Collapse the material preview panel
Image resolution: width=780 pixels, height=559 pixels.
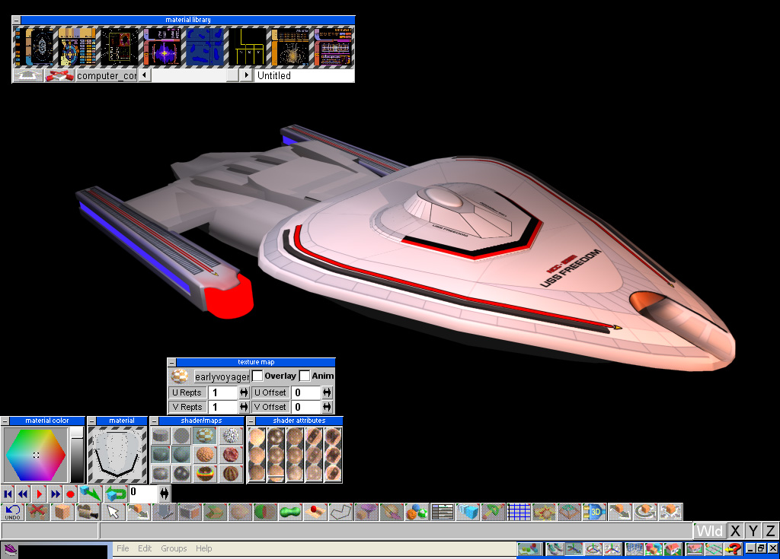(x=92, y=421)
